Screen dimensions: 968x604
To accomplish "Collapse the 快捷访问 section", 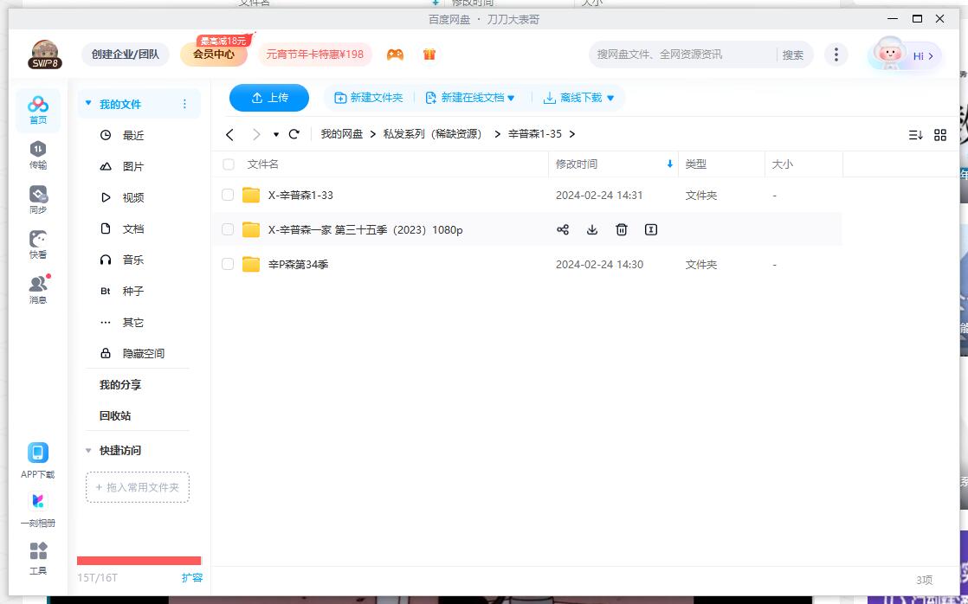I will point(88,451).
